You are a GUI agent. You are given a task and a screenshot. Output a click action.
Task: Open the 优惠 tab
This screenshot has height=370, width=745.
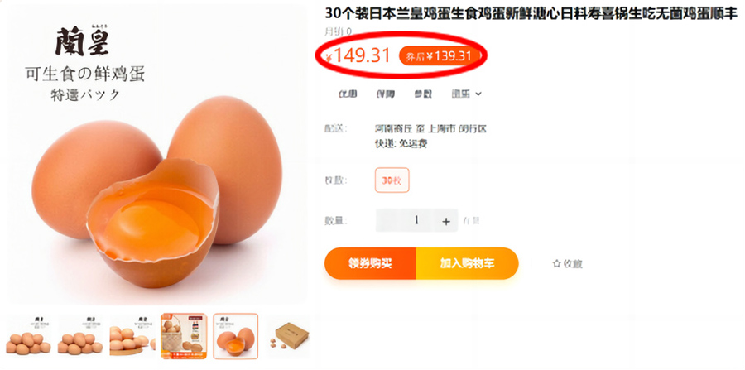click(x=348, y=94)
